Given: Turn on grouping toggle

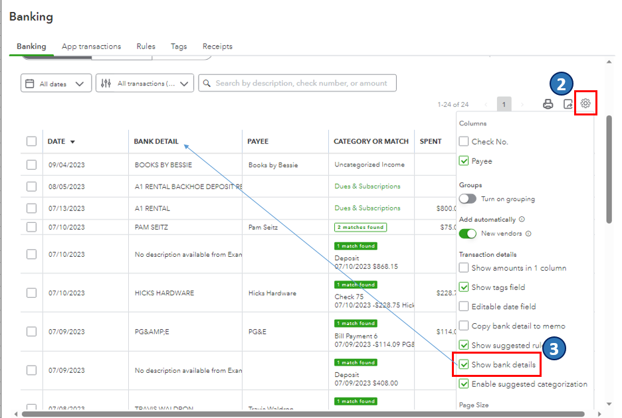Looking at the screenshot, I should pos(468,199).
